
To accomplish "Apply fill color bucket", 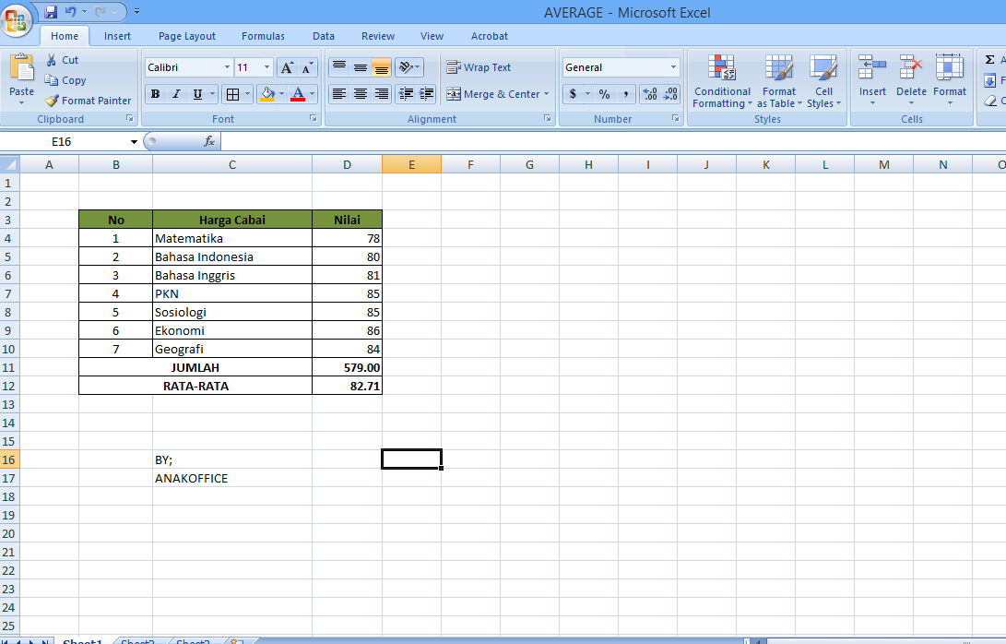I will (x=267, y=94).
